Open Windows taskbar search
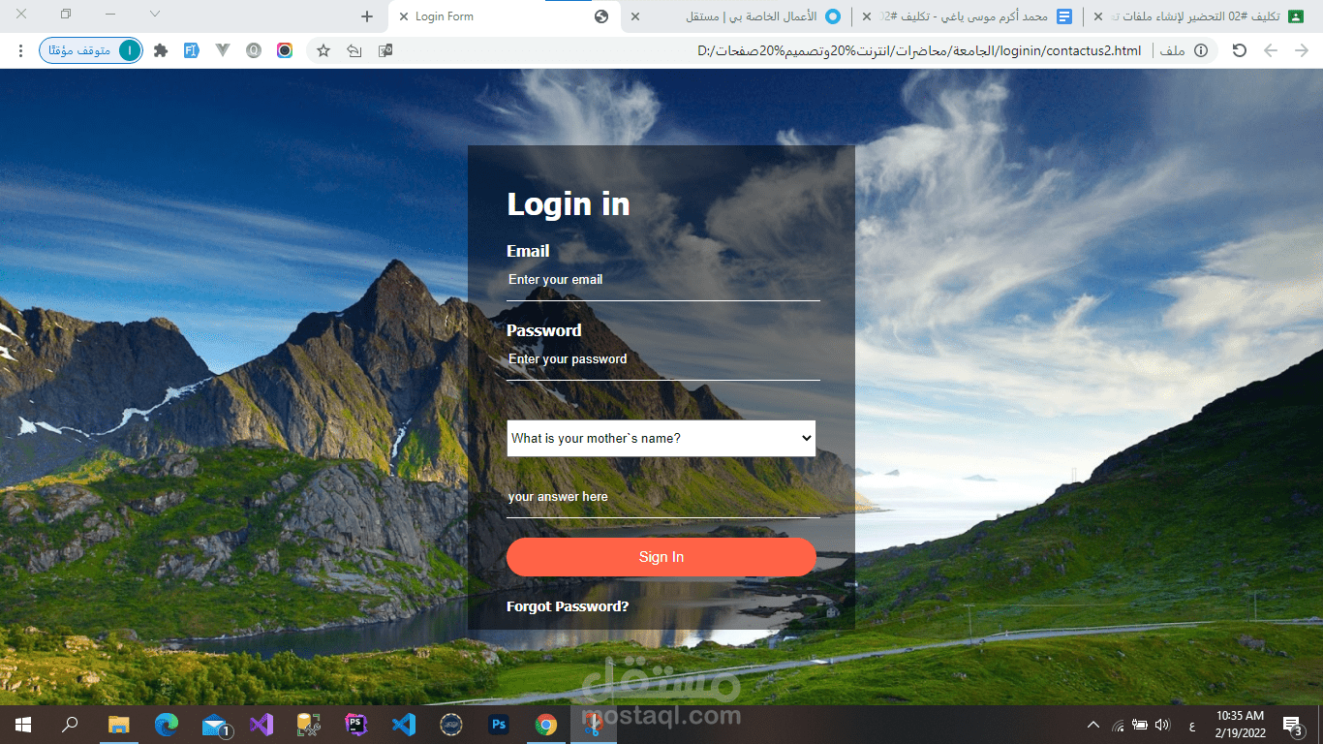Viewport: 1323px width, 744px height. click(x=70, y=725)
